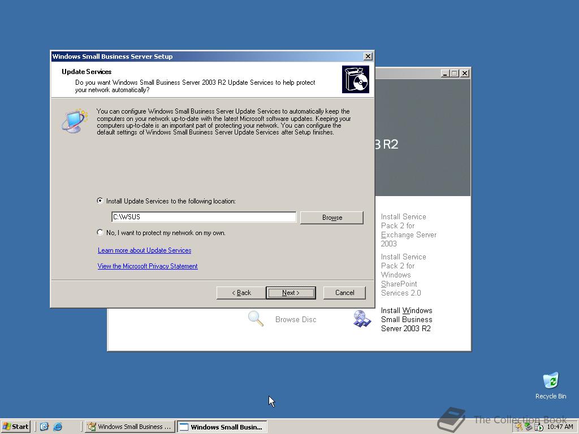This screenshot has height=434, width=579.
Task: Open the Recycle Bin desktop icon
Action: (551, 385)
